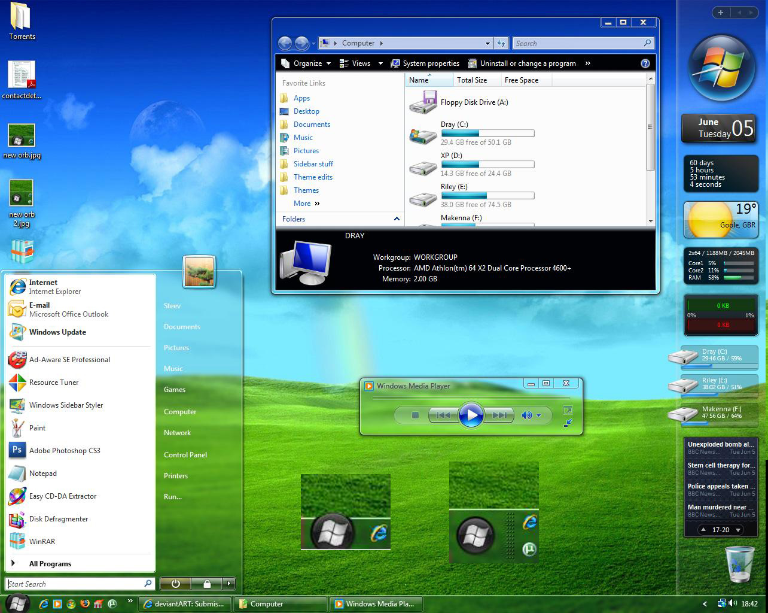Show hidden system tray icons
The width and height of the screenshot is (768, 613).
click(x=705, y=604)
